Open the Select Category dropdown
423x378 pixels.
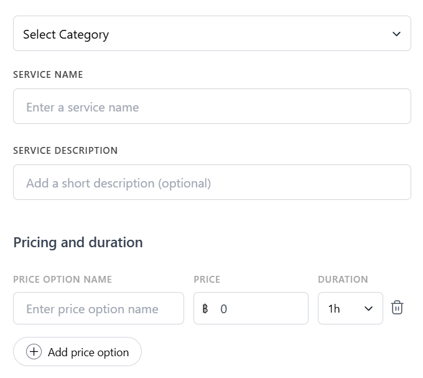(211, 34)
